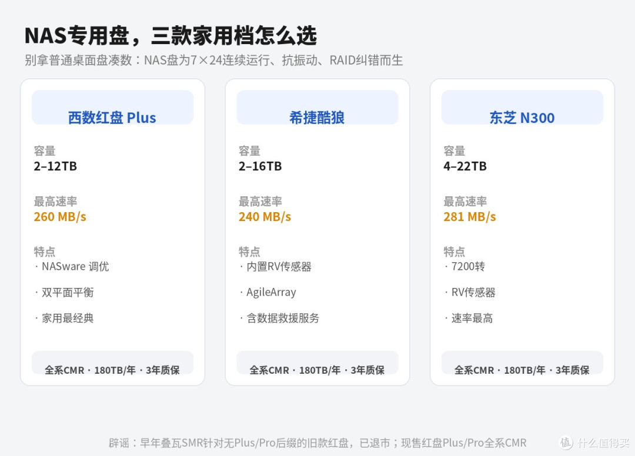
Task: Click capacity value '2–16TB'
Action: click(x=260, y=166)
